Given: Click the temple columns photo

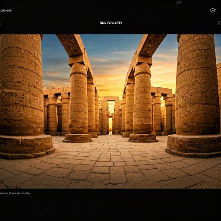Looking at the screenshot, I should click(x=110, y=111).
